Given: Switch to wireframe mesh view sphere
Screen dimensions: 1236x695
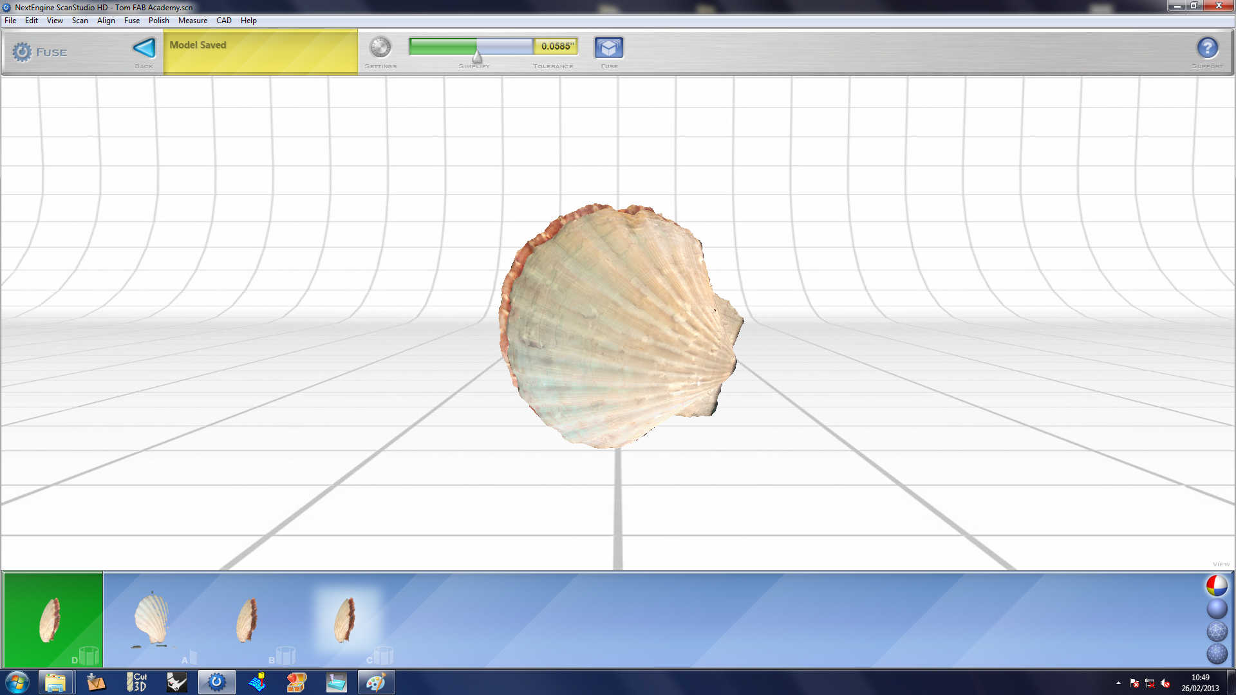Looking at the screenshot, I should tap(1216, 631).
